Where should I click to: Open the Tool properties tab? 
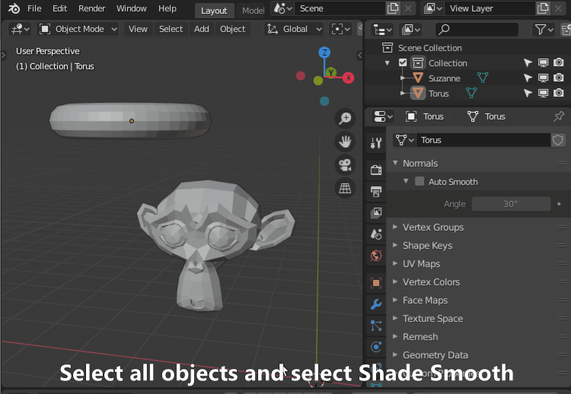376,142
